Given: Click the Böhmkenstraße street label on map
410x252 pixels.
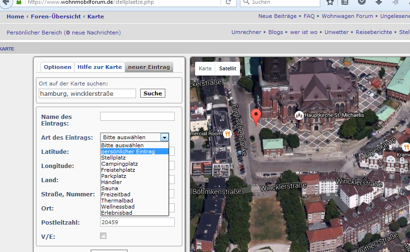Looking at the screenshot, I should pyautogui.click(x=217, y=192).
